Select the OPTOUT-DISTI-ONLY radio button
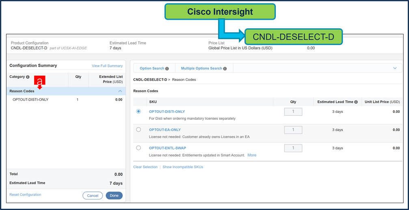 pos(138,111)
